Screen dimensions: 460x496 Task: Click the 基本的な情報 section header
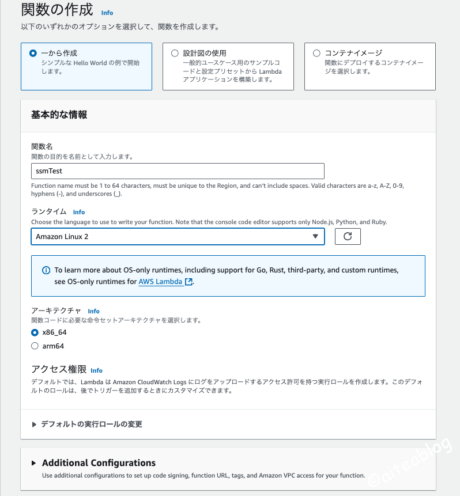[59, 115]
